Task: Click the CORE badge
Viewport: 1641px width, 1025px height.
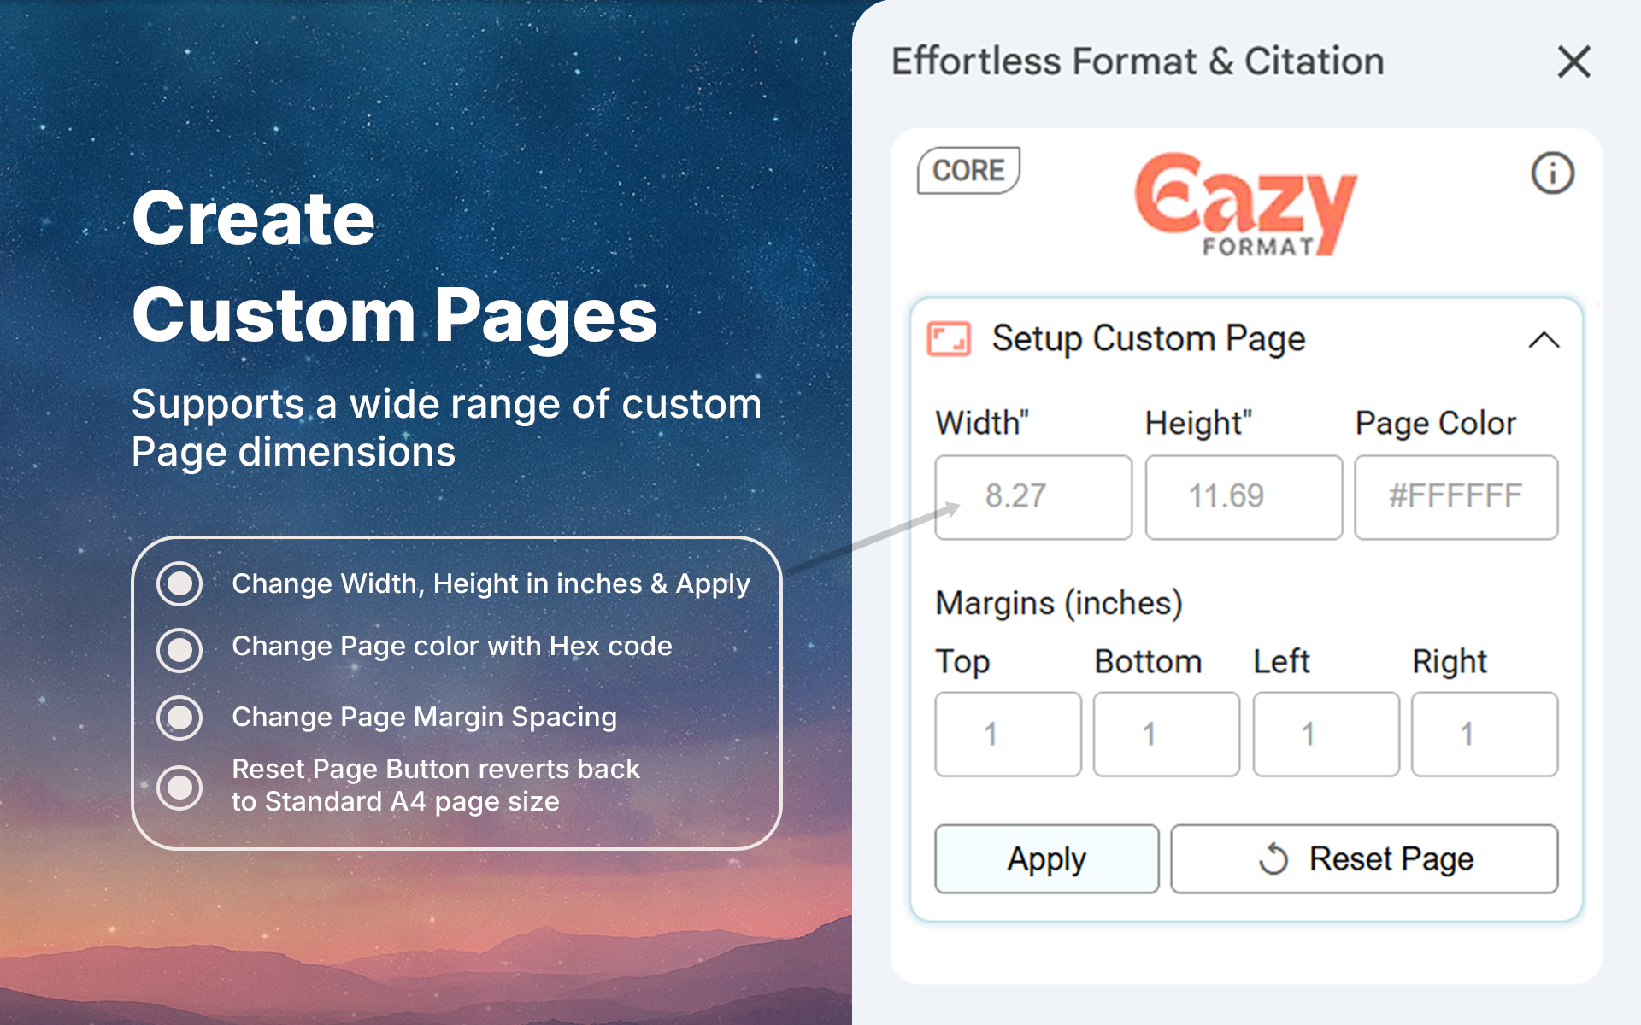Action: tap(968, 170)
